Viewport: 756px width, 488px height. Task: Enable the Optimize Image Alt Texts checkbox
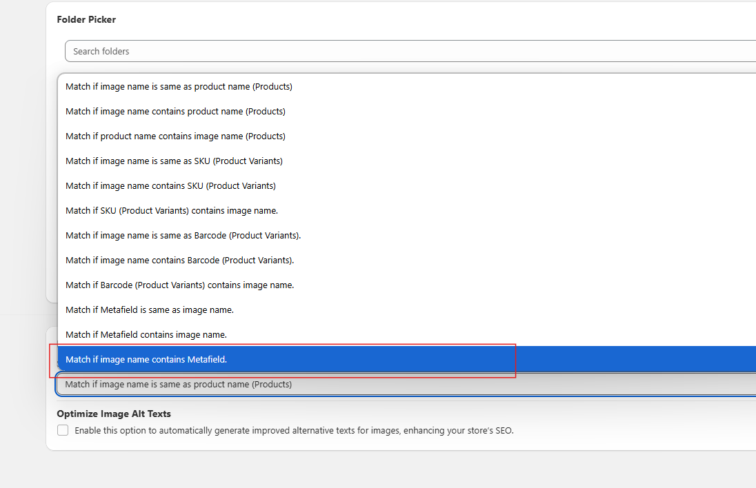(63, 430)
